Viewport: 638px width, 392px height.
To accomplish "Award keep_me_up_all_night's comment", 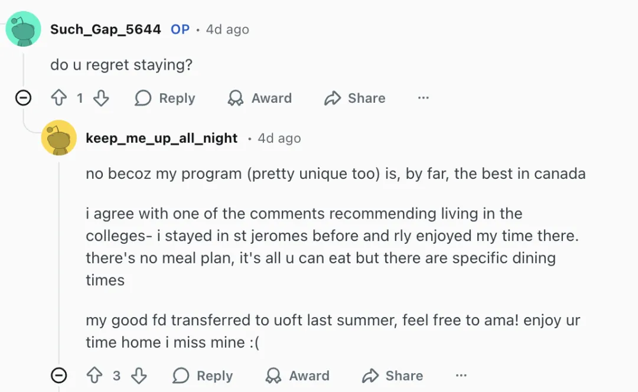I will [297, 375].
